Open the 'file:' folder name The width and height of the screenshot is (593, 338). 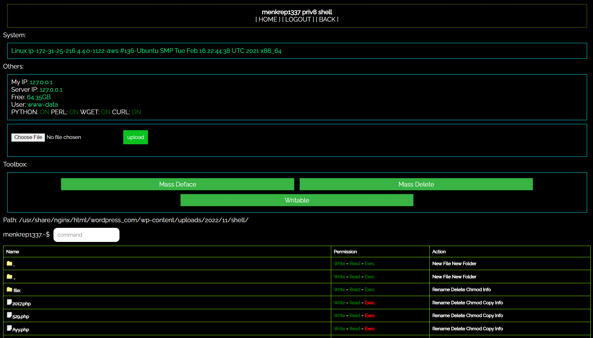pyautogui.click(x=17, y=290)
